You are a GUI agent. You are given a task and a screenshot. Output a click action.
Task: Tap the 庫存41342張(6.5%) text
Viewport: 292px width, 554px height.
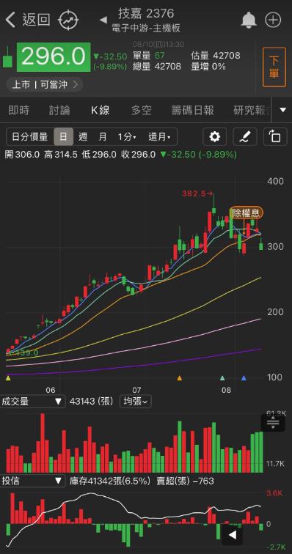pyautogui.click(x=110, y=481)
